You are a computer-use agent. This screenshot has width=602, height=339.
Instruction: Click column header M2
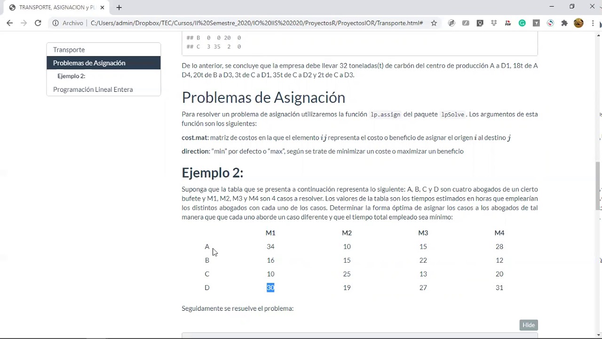point(347,233)
